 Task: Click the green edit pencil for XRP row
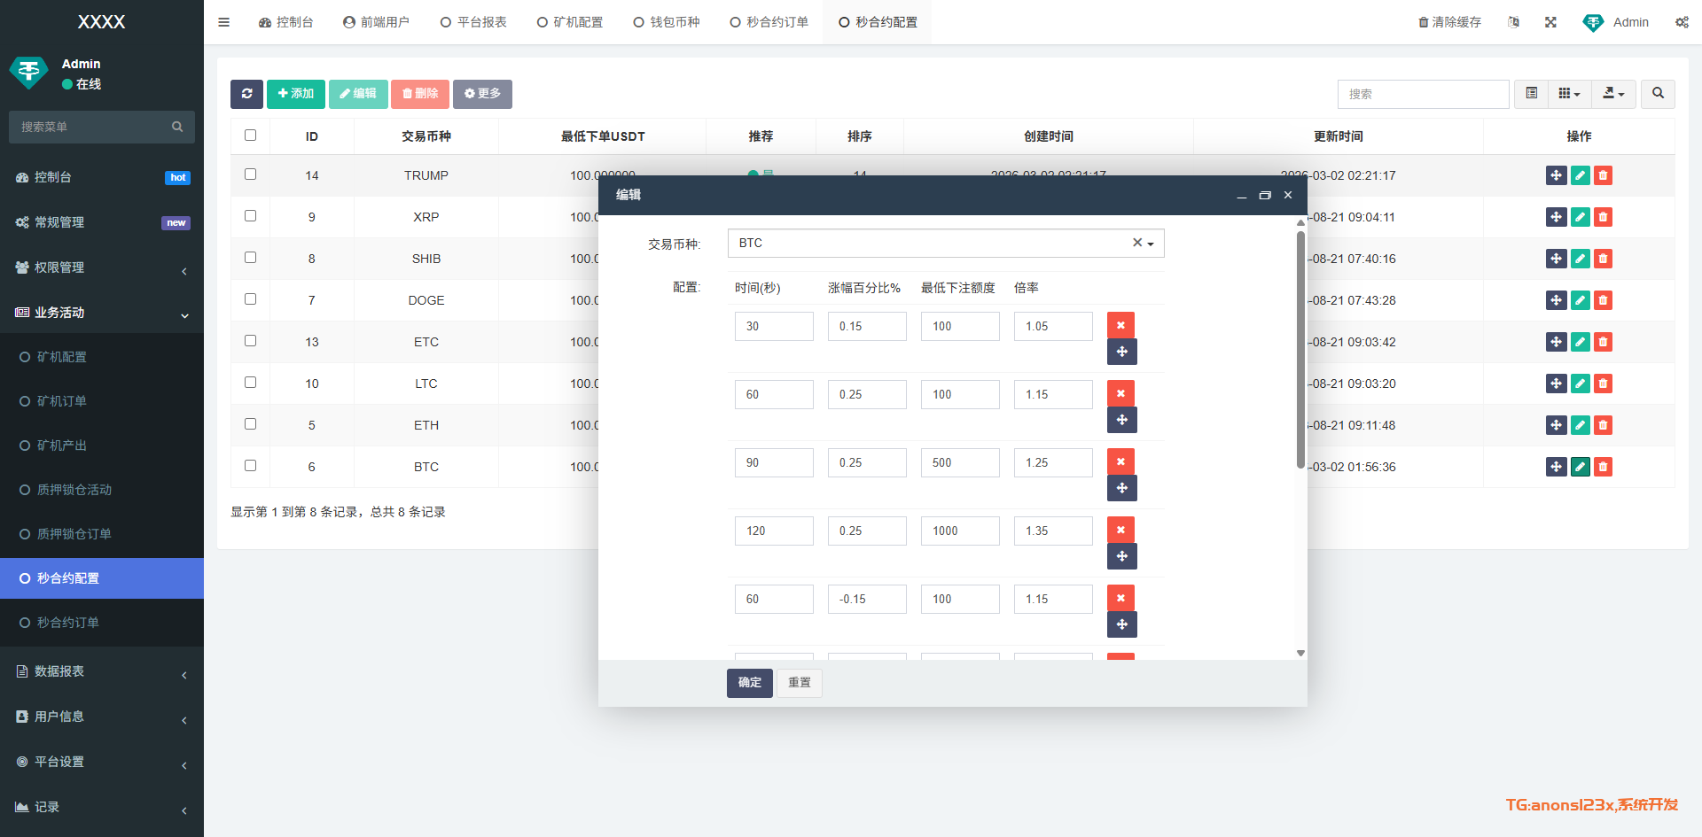coord(1580,217)
